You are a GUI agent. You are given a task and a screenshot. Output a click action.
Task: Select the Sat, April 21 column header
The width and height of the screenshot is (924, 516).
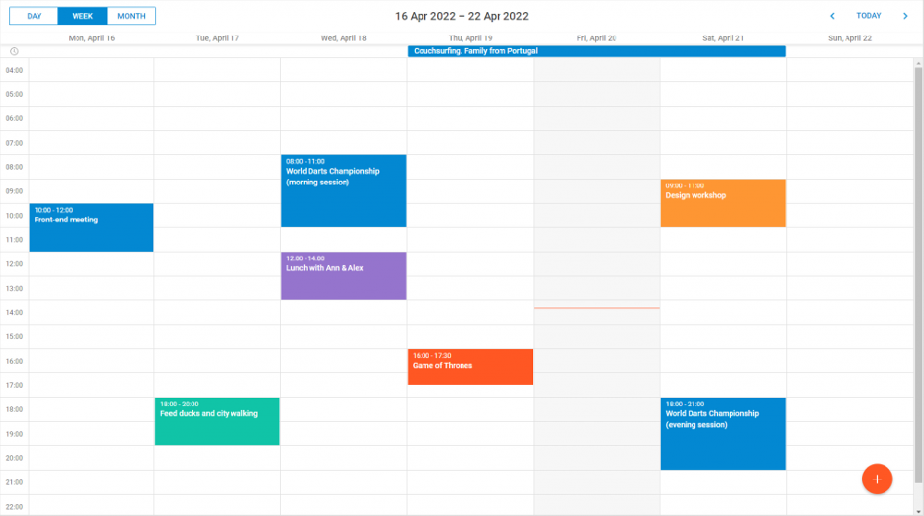pos(723,38)
